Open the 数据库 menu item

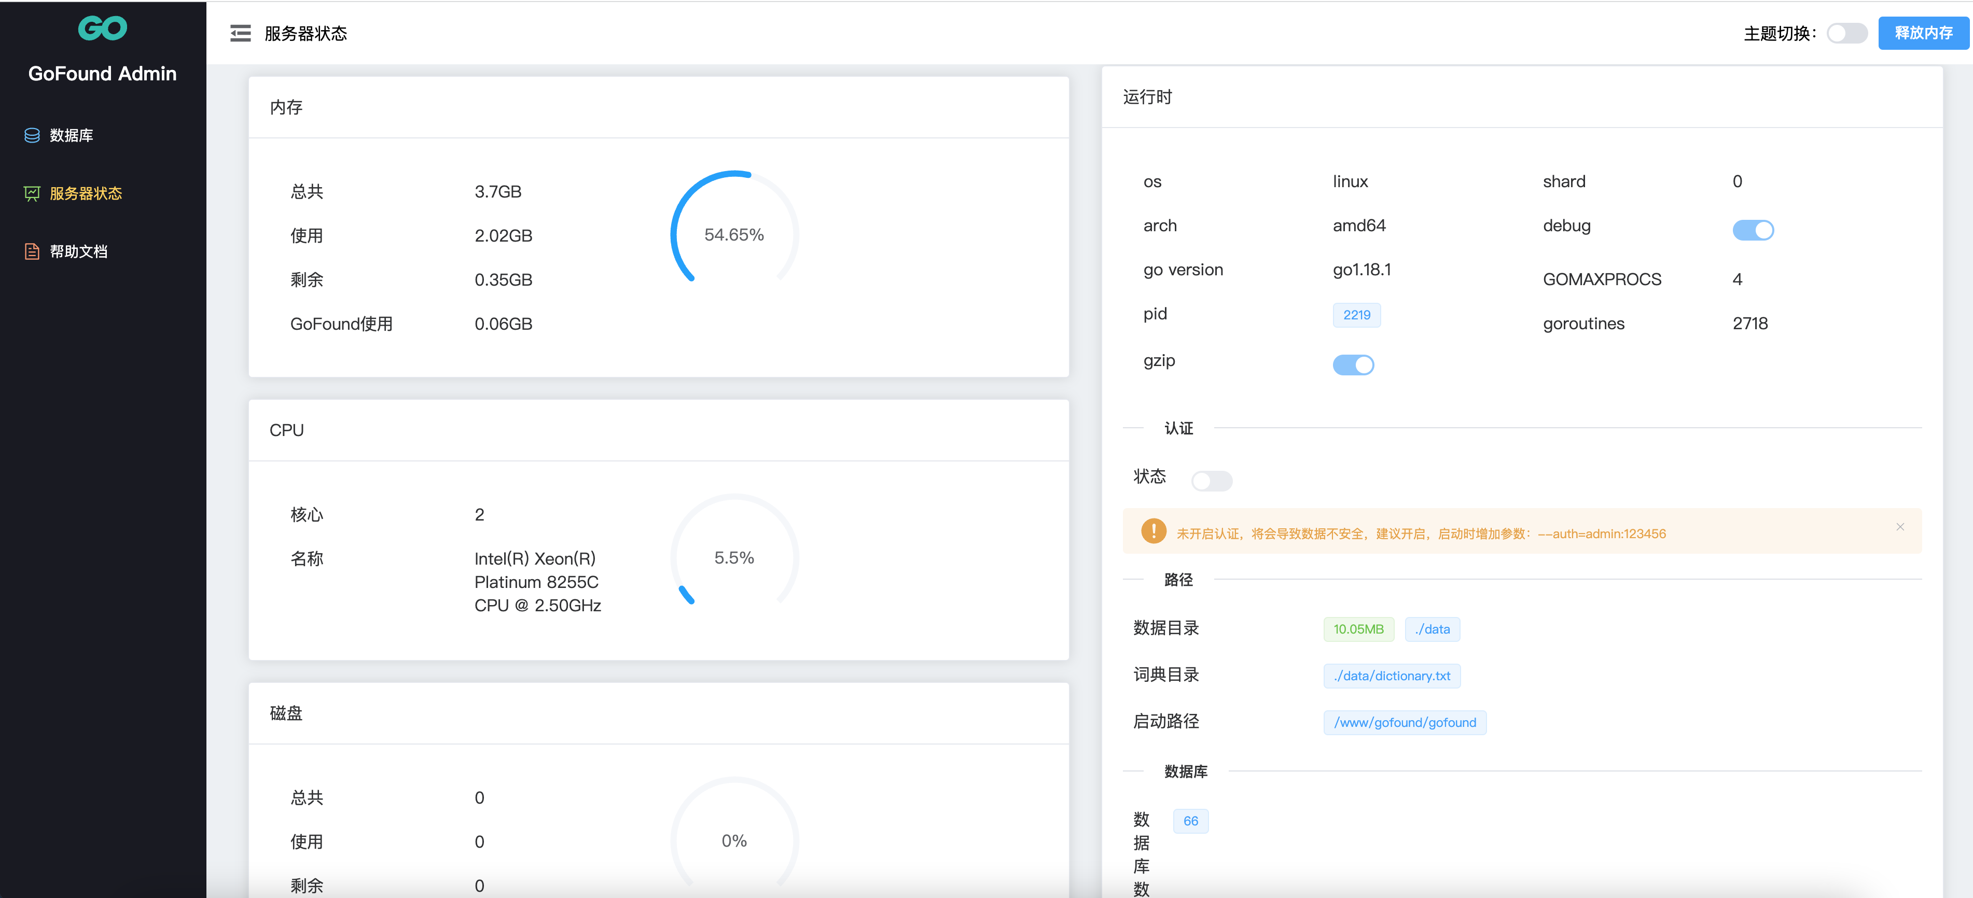point(71,135)
